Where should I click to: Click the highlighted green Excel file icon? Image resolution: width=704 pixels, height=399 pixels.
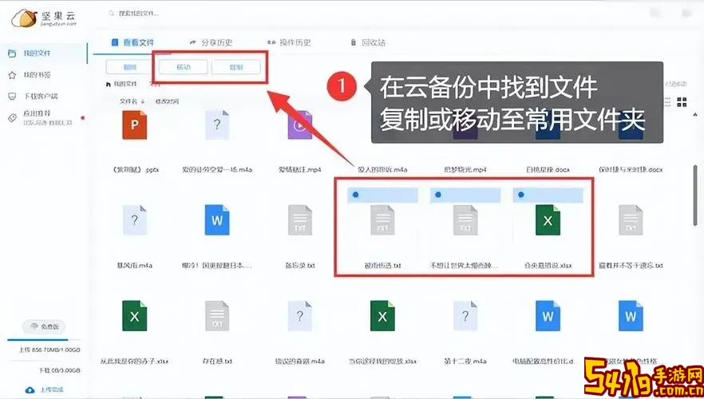pos(548,220)
